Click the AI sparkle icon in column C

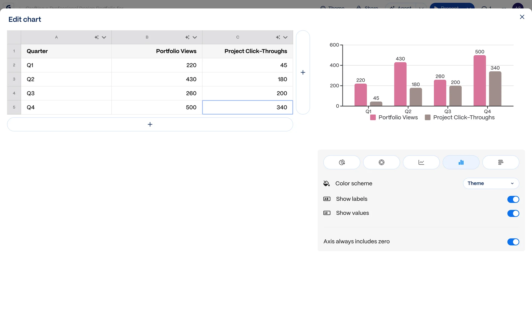click(x=278, y=37)
